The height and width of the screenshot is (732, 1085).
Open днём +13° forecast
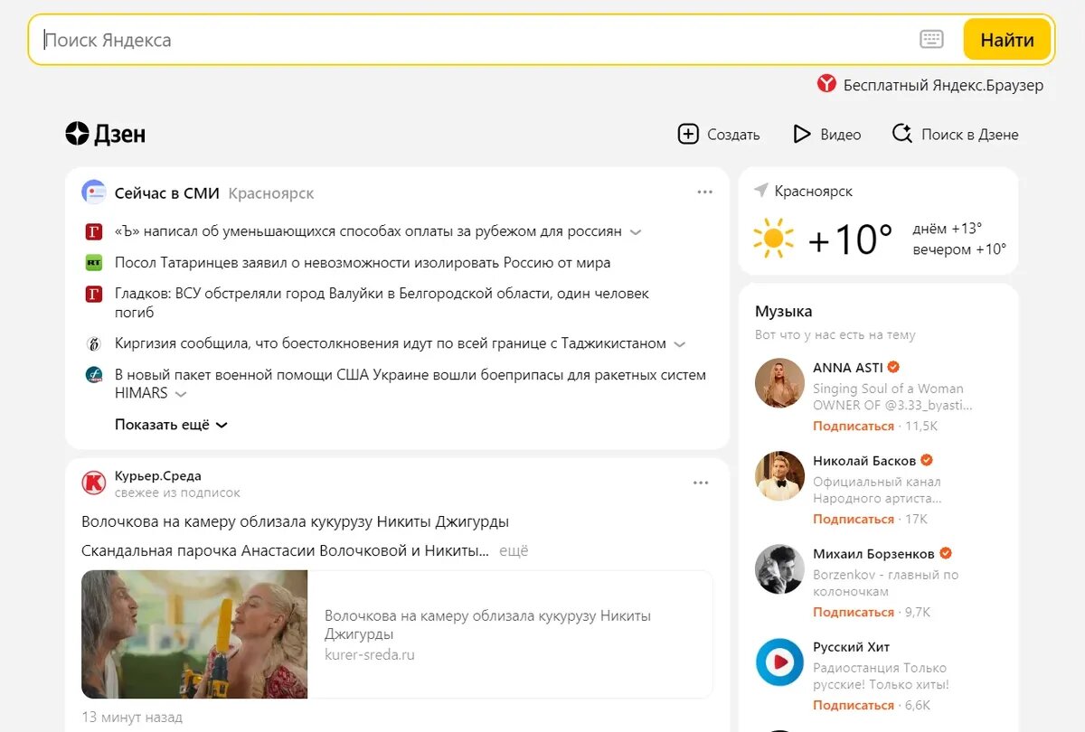coord(948,229)
